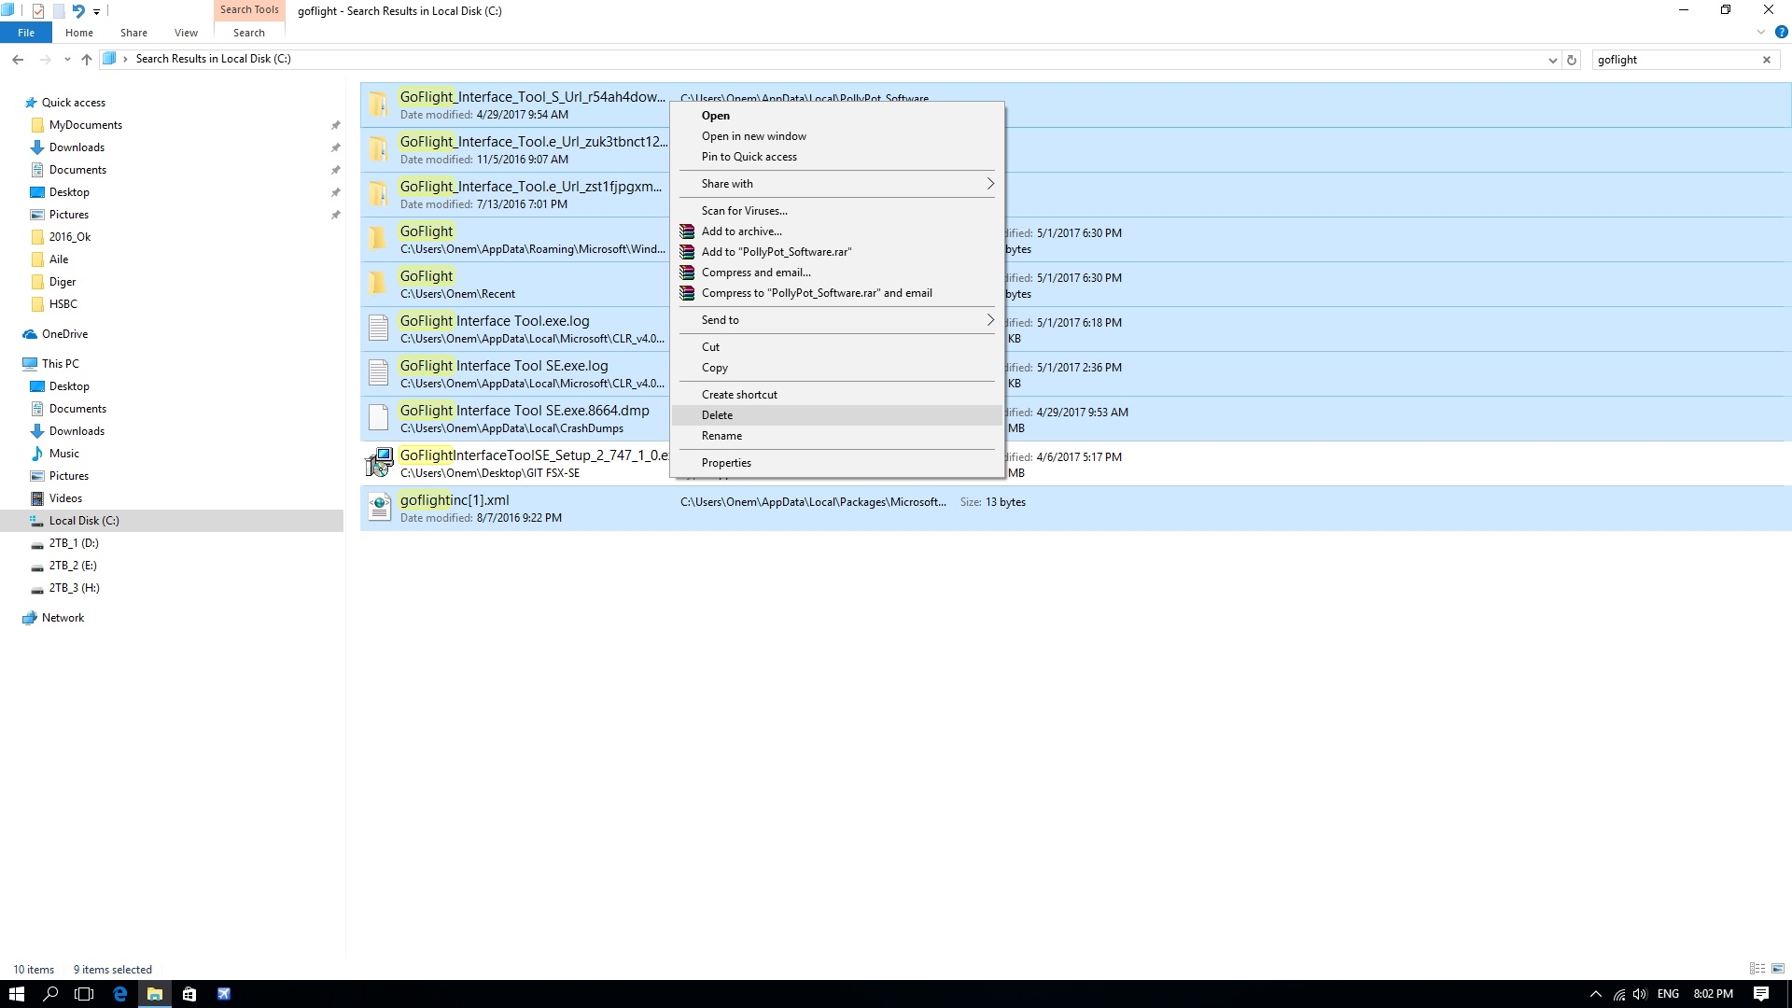This screenshot has width=1792, height=1008.
Task: Open MyDocuments in Quick access
Action: [x=85, y=125]
